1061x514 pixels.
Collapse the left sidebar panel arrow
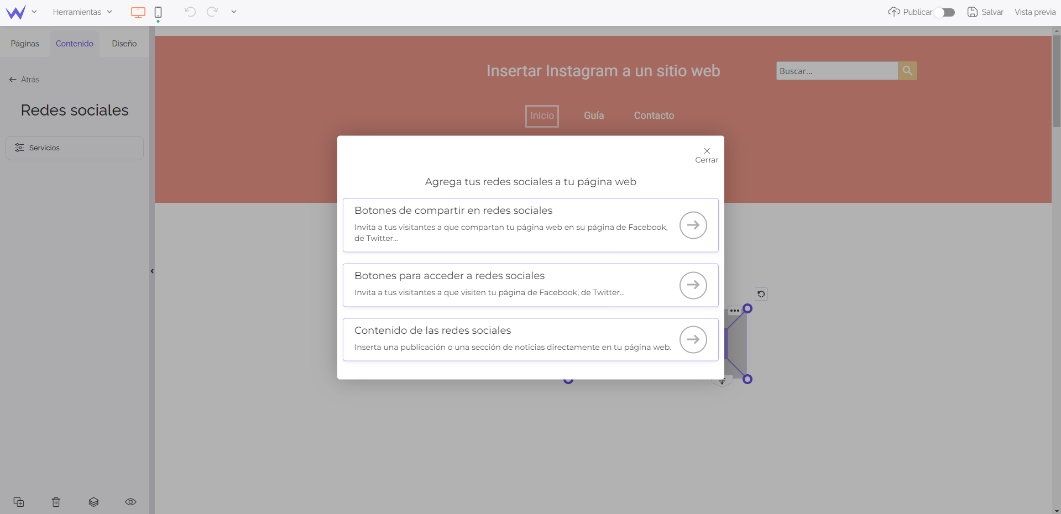(152, 271)
